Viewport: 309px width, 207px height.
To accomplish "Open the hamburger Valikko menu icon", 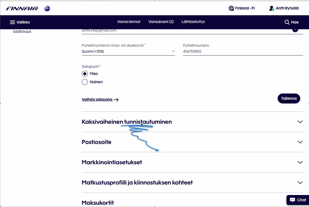I will pyautogui.click(x=13, y=22).
